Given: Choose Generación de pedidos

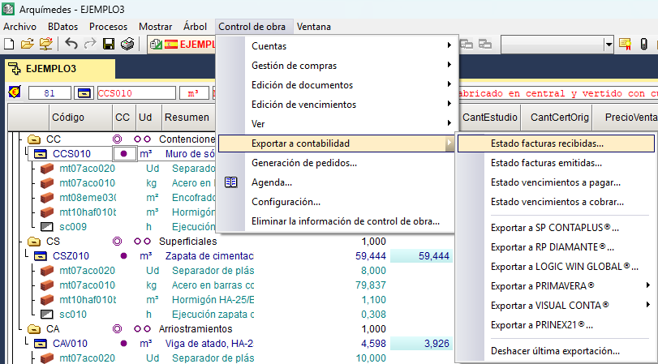Looking at the screenshot, I should pyautogui.click(x=336, y=163).
